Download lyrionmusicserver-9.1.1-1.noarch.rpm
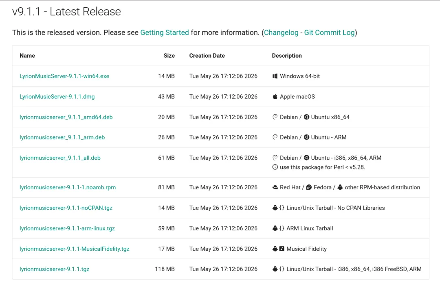This screenshot has height=284, width=440. [x=68, y=187]
